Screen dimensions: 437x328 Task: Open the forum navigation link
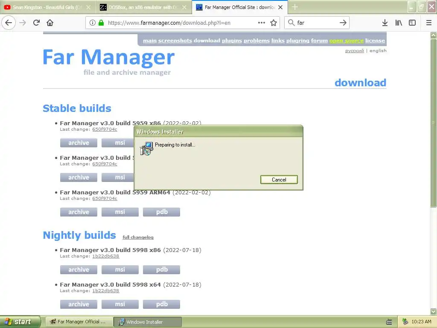click(319, 41)
